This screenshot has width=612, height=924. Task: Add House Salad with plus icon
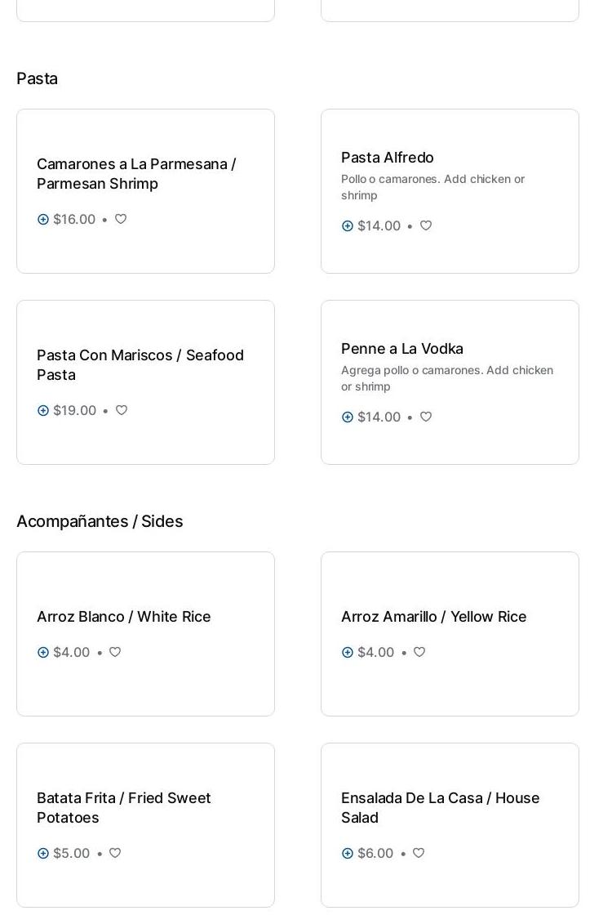(x=348, y=853)
